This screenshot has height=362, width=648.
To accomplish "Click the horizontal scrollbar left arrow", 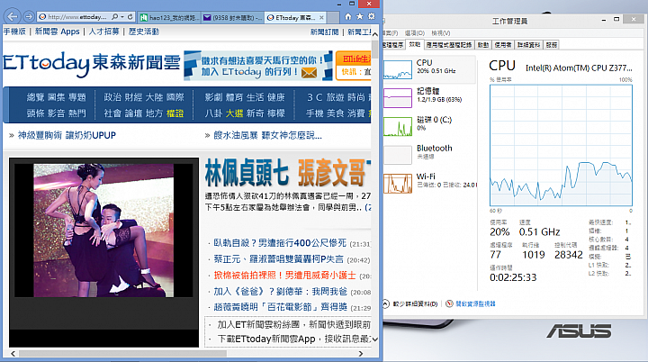I will pyautogui.click(x=13, y=354).
